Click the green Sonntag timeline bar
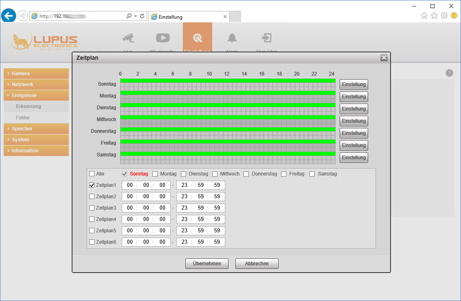This screenshot has height=301, width=461. (x=227, y=81)
